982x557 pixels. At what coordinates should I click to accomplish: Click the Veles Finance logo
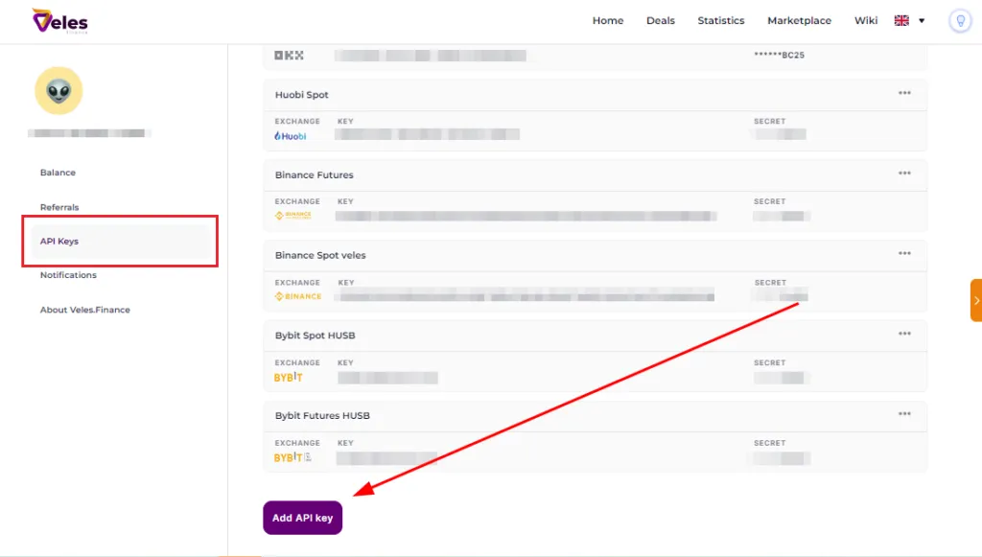(x=59, y=21)
